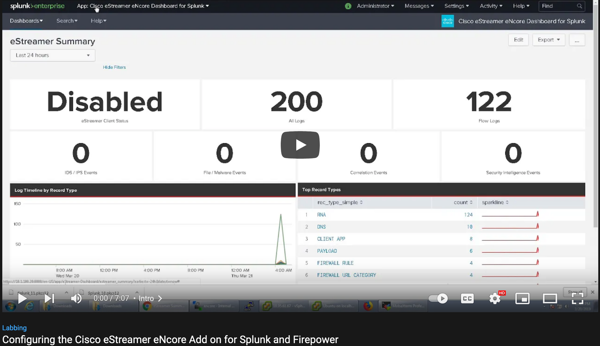Click the Edit dashboard button
Viewport: 600px width, 346px height.
coord(518,40)
